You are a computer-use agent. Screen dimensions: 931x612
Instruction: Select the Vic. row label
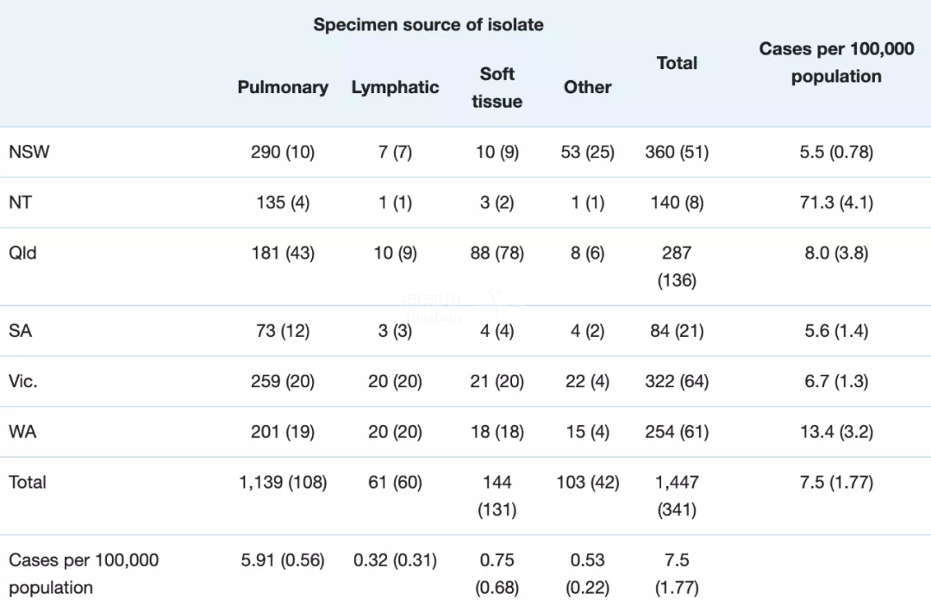click(23, 381)
